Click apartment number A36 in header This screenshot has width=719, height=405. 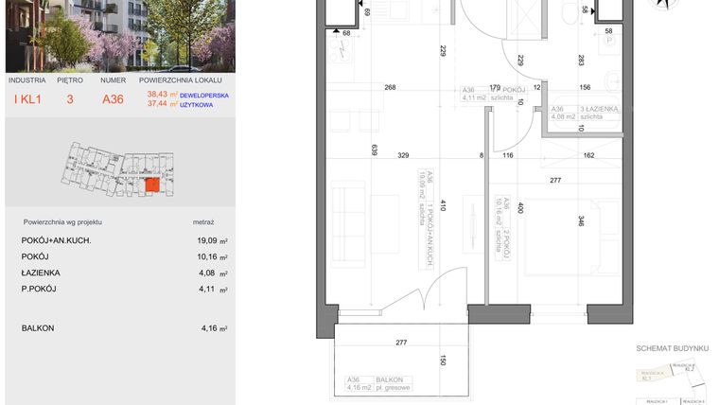113,98
